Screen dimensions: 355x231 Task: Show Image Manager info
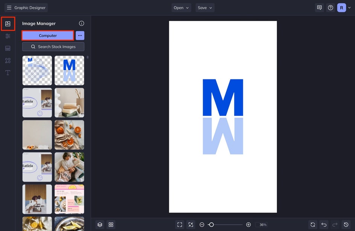(x=82, y=23)
